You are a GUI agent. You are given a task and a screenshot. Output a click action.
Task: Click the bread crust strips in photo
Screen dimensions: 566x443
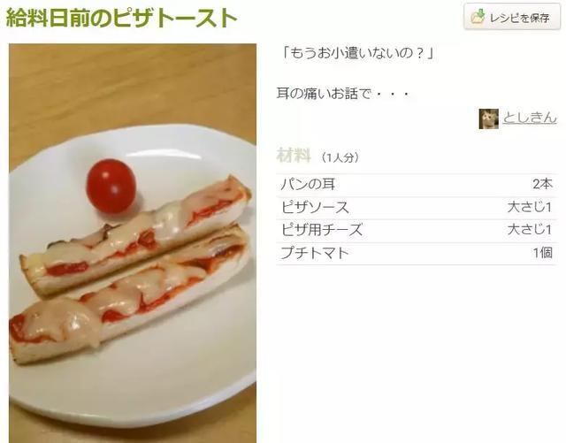click(132, 269)
